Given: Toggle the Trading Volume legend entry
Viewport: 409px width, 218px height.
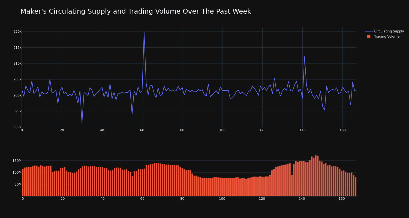Looking at the screenshot, I should pos(383,37).
